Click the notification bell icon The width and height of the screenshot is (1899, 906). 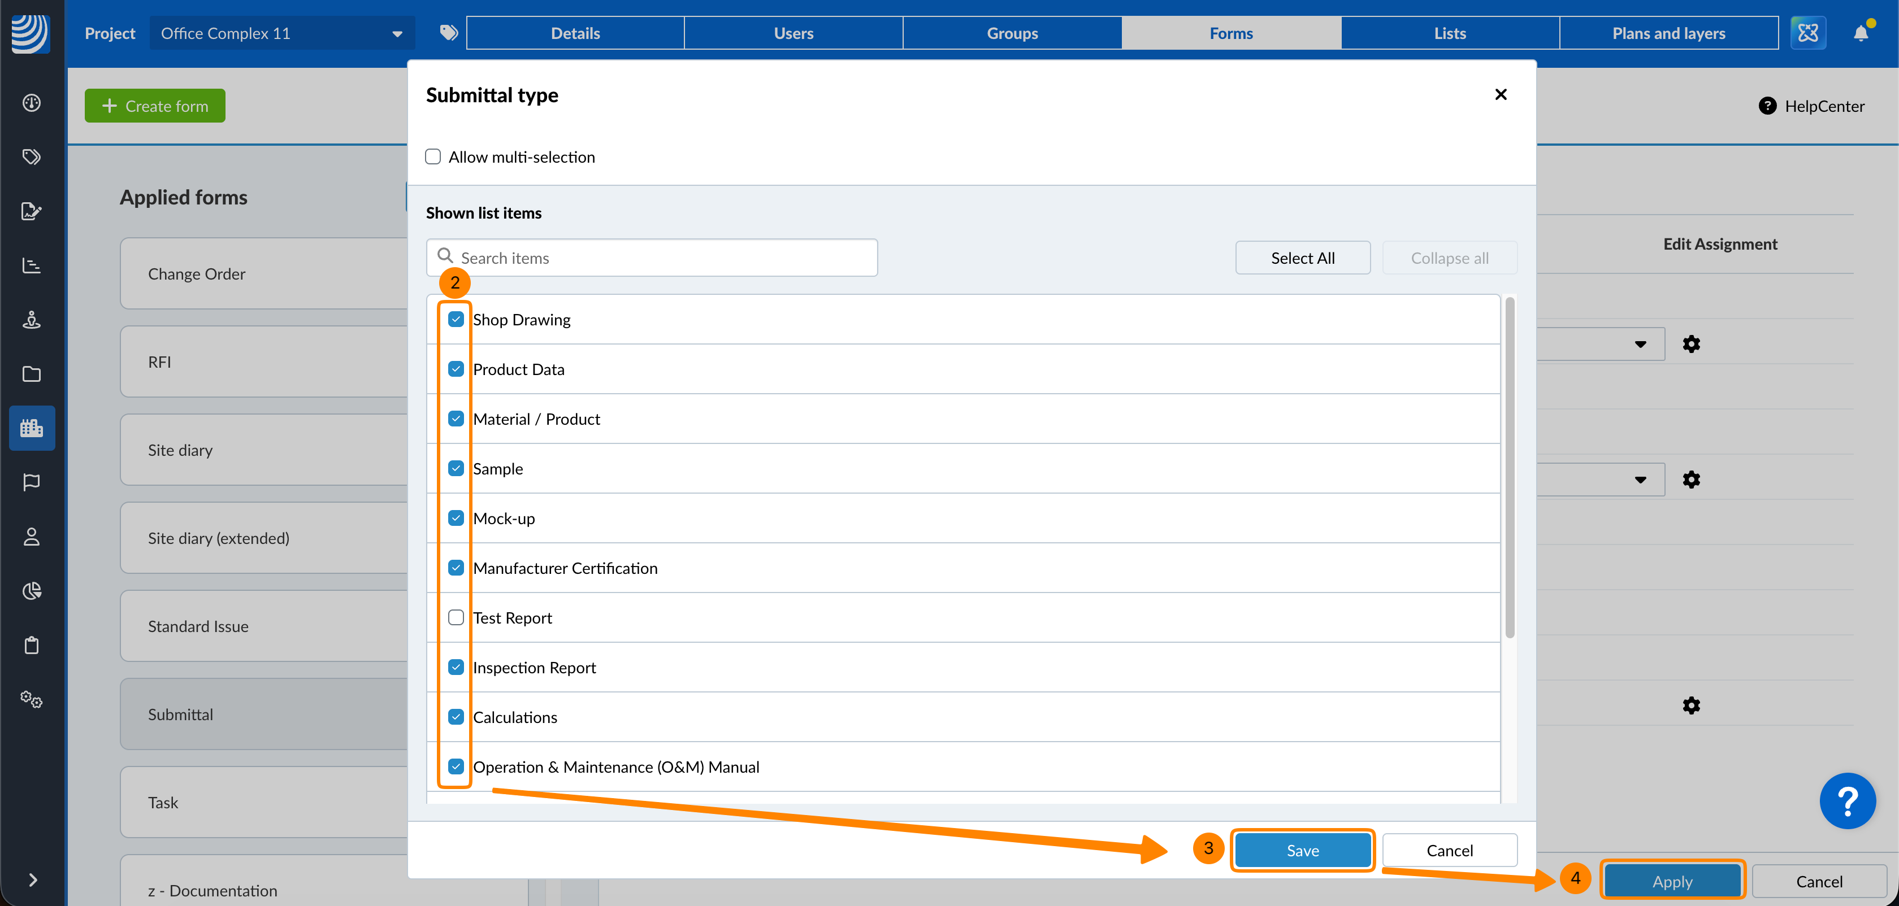[x=1860, y=33]
